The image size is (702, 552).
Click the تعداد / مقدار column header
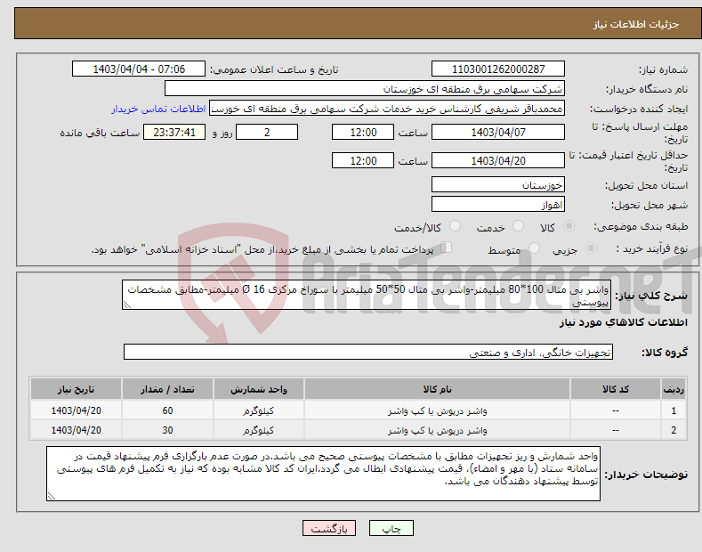167,389
